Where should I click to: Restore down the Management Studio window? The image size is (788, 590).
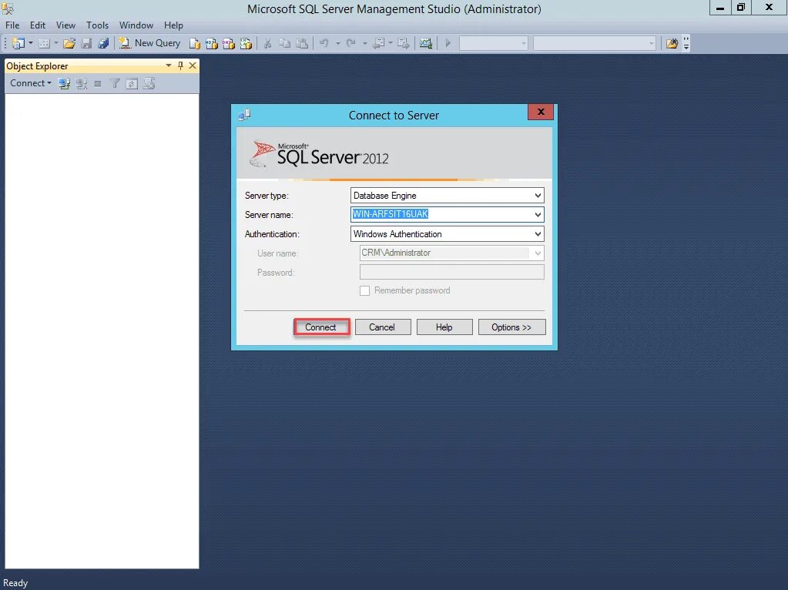(x=741, y=8)
